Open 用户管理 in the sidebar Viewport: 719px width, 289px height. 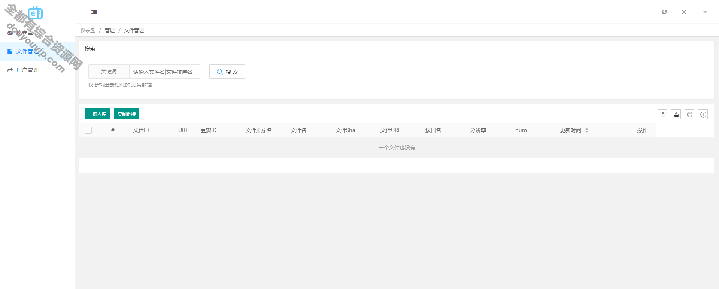coord(37,70)
